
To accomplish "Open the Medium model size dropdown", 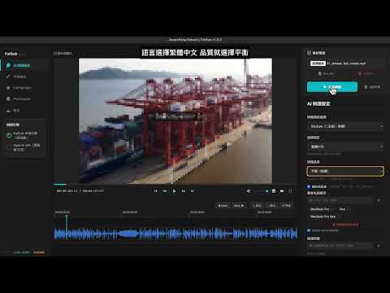I will (x=345, y=126).
